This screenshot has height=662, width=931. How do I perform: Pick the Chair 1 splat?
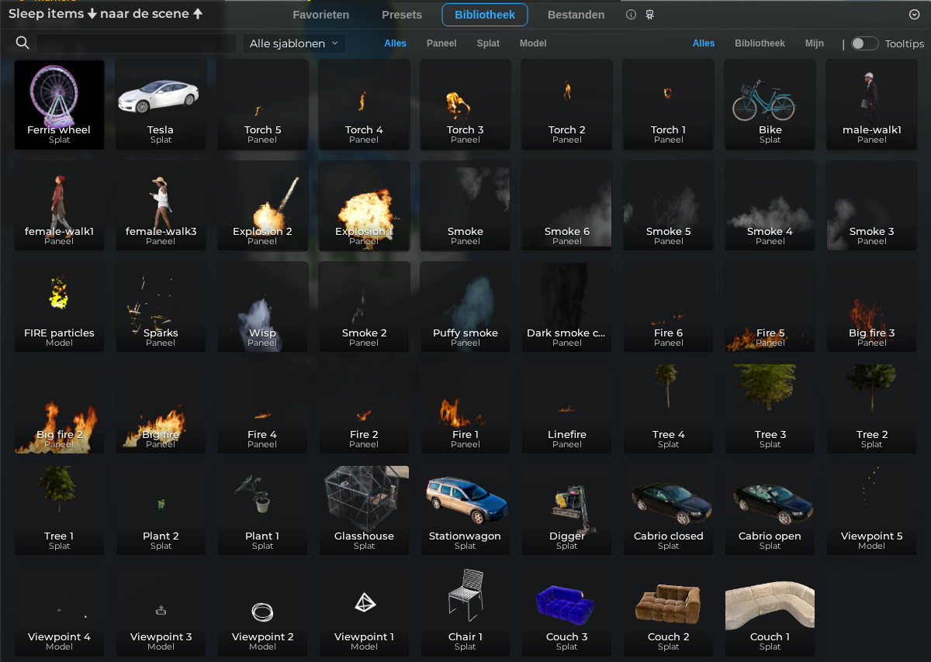point(465,612)
